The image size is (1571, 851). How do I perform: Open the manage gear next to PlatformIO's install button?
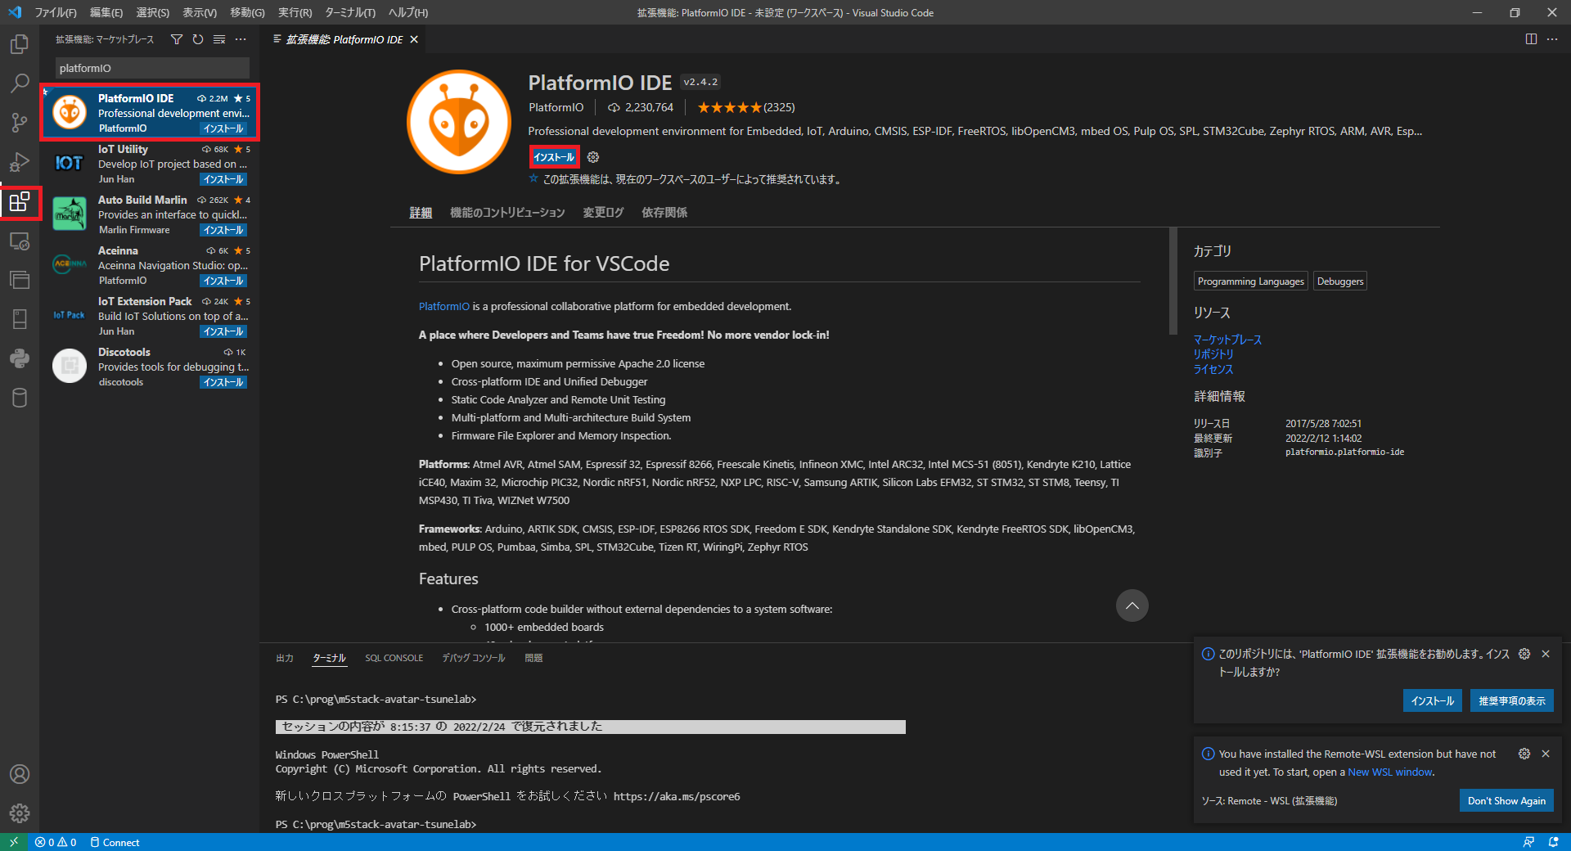[x=592, y=157]
